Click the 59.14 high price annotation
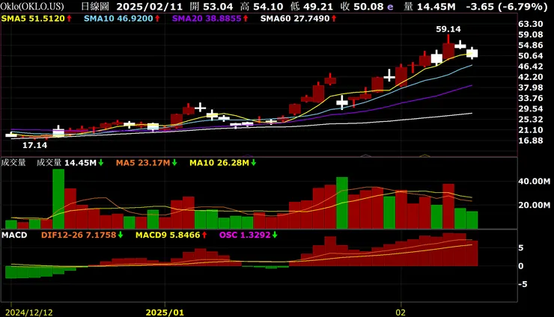 [x=448, y=29]
